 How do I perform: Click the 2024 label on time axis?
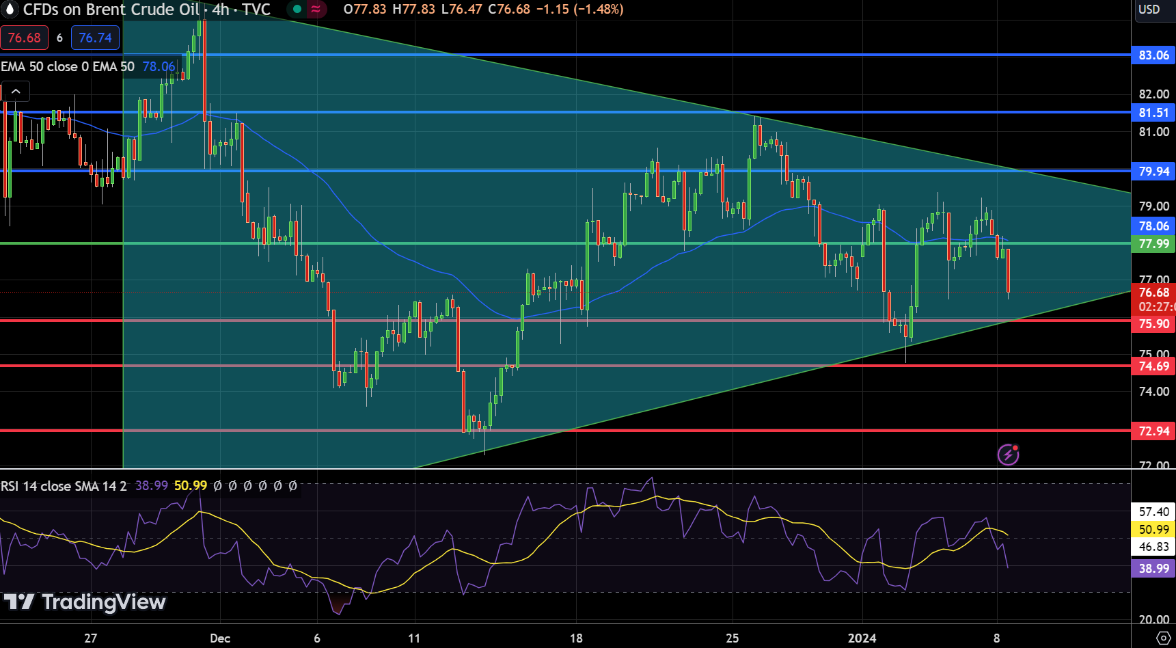click(862, 638)
